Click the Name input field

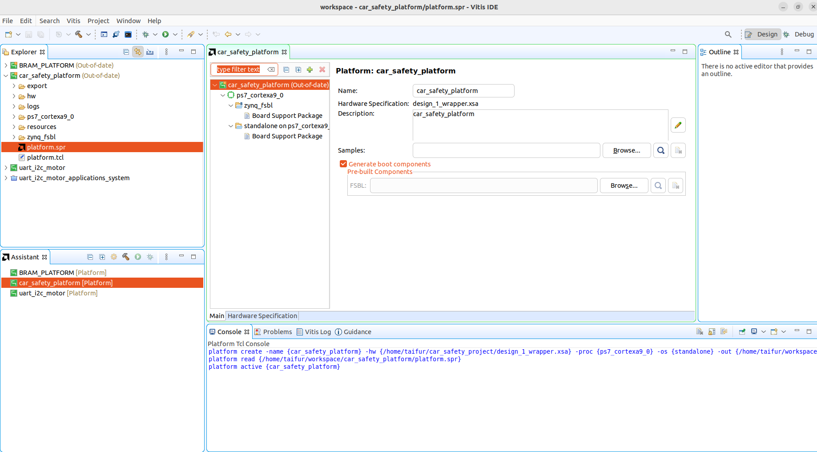463,91
